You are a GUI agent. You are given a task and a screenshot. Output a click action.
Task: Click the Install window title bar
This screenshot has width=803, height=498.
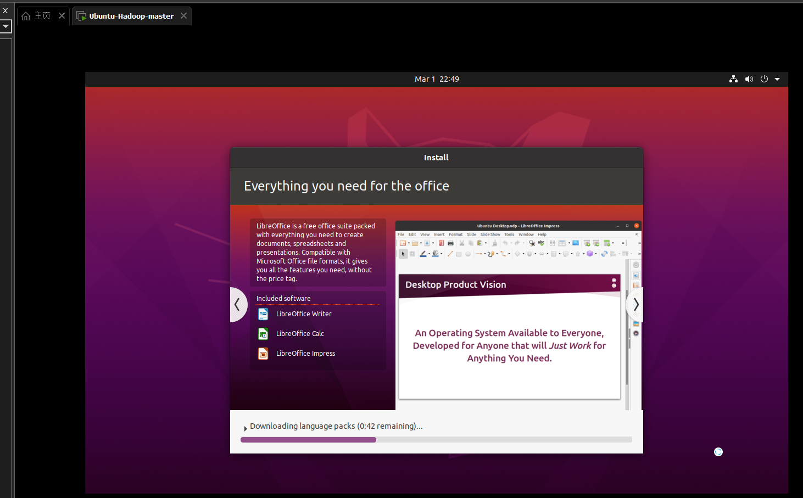437,158
